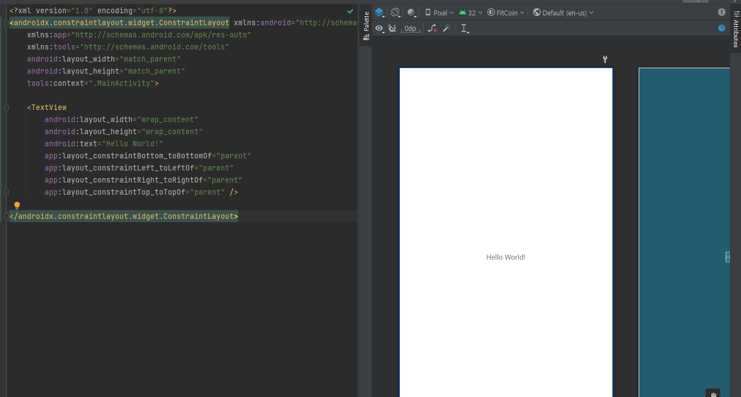The image size is (741, 397).
Task: Click the android:text="Hello World!" line
Action: (104, 144)
